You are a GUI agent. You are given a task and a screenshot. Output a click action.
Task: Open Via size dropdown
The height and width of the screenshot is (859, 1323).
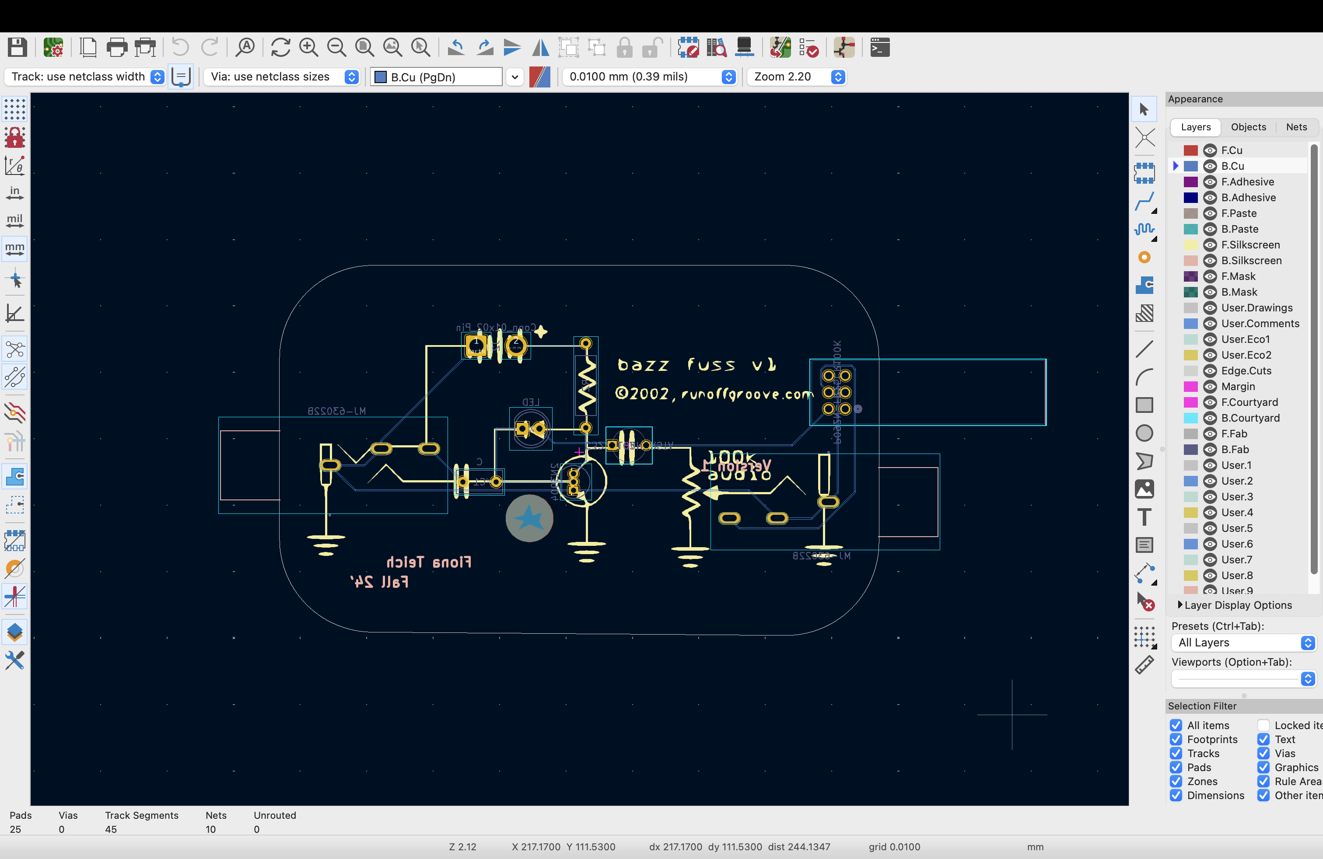[x=281, y=77]
